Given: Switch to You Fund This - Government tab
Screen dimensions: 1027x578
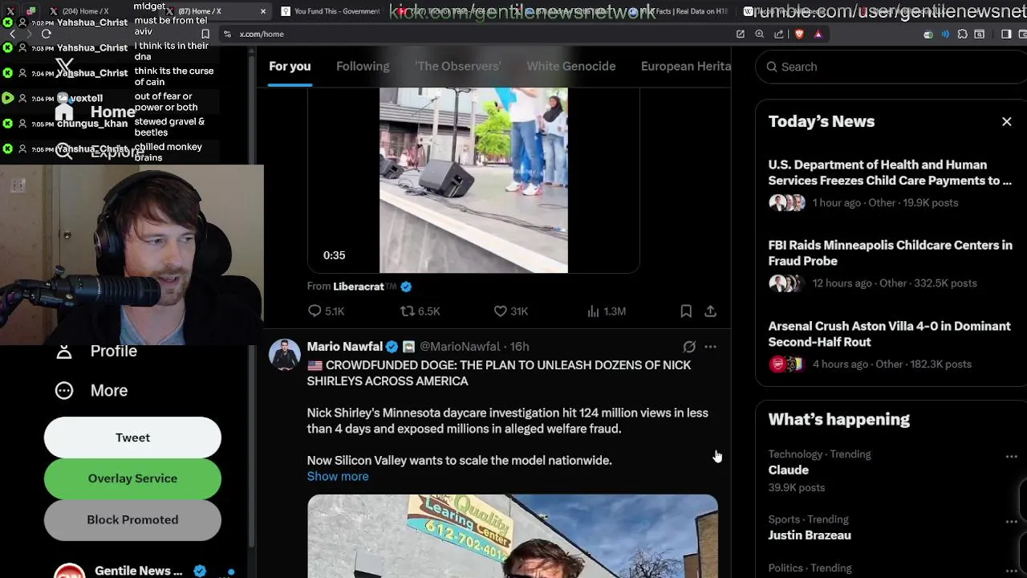Looking at the screenshot, I should [x=329, y=11].
